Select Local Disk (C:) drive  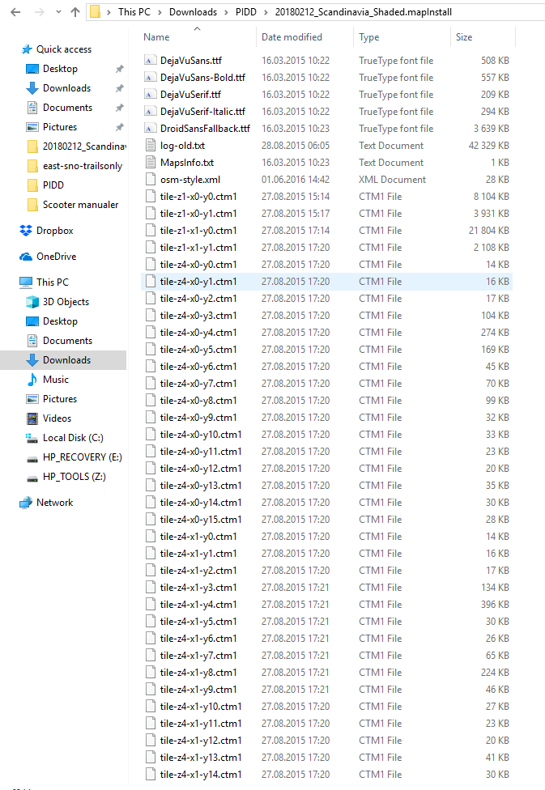point(72,438)
